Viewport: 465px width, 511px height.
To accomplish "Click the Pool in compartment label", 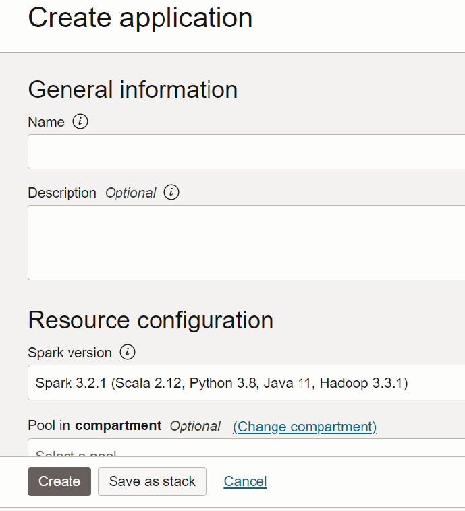I will tap(94, 426).
